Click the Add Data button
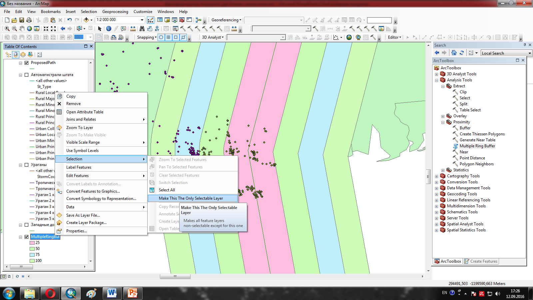 click(86, 20)
